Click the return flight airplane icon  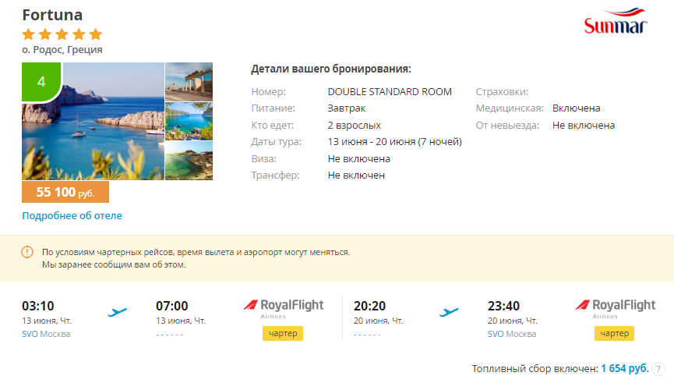(449, 312)
